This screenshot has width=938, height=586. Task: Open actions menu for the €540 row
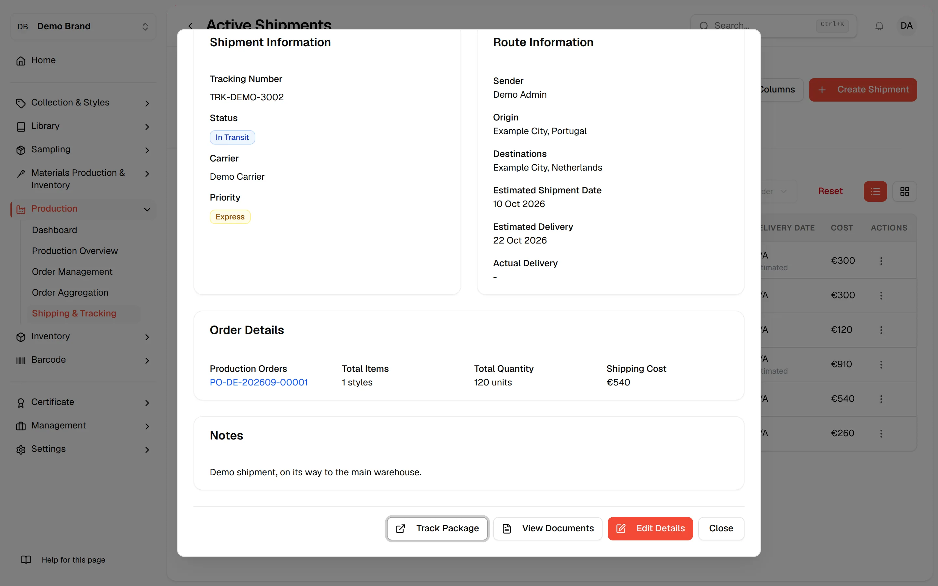(x=881, y=399)
